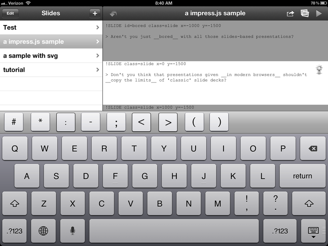Insert a greater-than sign from shortcut bar

tap(168, 122)
